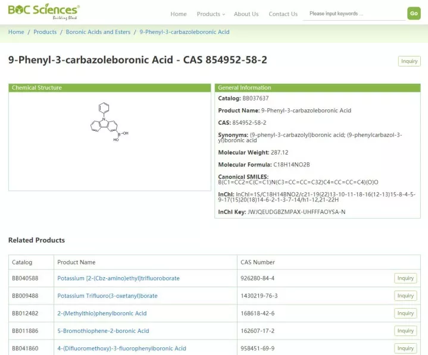Image resolution: width=428 pixels, height=355 pixels.
Task: Click Inquiry for CAS 926280-84-4 row
Action: point(405,278)
